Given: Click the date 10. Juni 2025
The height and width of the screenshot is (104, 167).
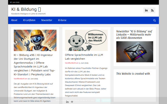Looking at the screenshot, I should click(33, 79).
